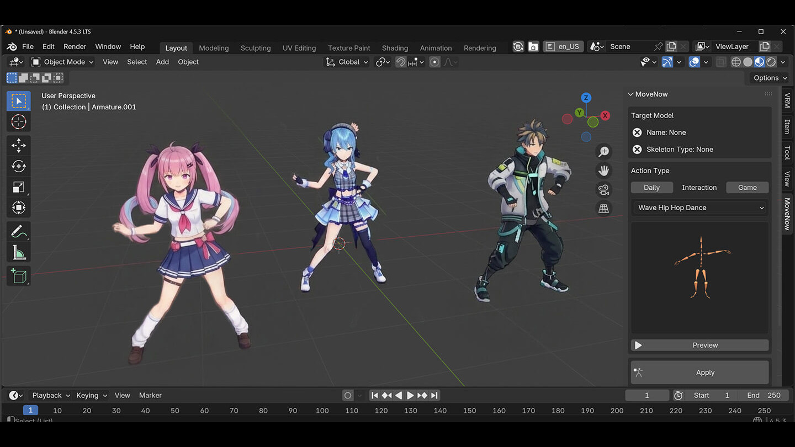Toggle auto keying record button
795x447 pixels.
pyautogui.click(x=348, y=395)
